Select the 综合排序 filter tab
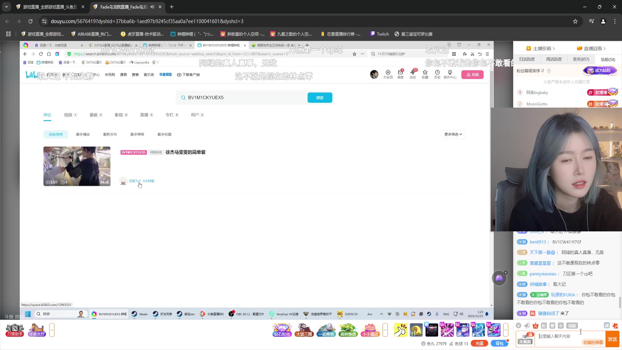Image resolution: width=622 pixels, height=350 pixels. [x=55, y=134]
